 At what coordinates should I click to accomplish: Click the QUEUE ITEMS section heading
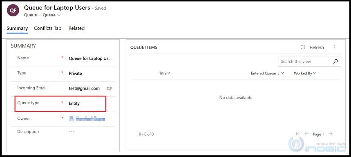[144, 47]
